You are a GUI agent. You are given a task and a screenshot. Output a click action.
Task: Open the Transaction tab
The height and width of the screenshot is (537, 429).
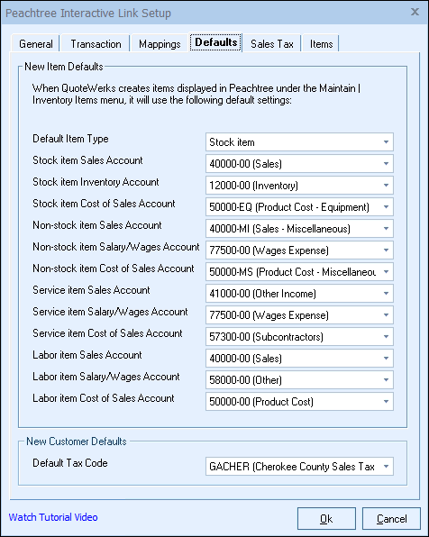click(96, 44)
